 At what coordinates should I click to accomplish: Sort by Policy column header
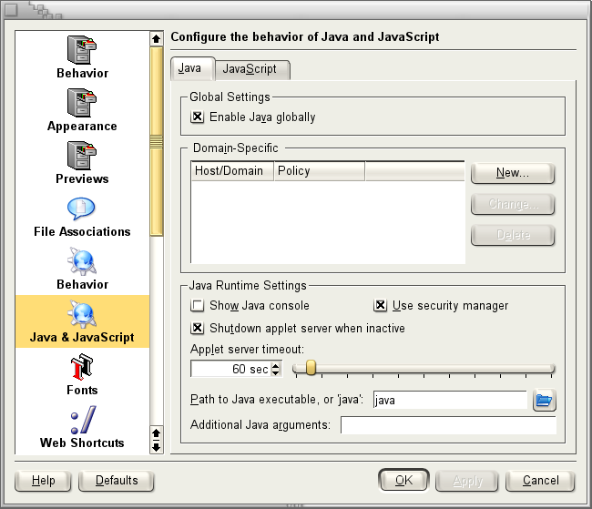point(320,171)
